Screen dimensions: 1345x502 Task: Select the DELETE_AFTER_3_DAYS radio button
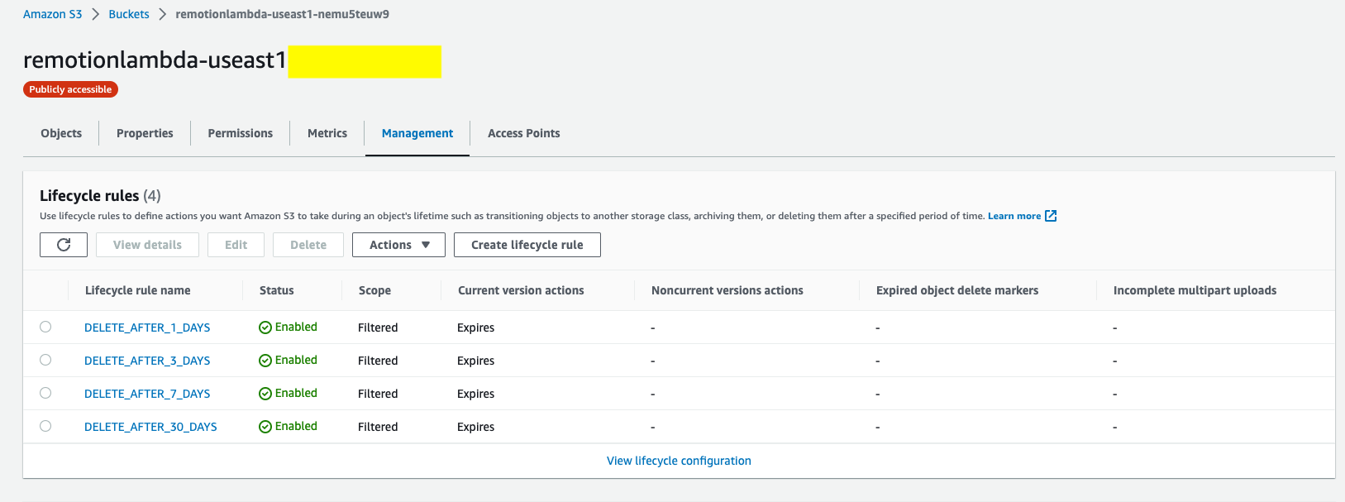(45, 360)
